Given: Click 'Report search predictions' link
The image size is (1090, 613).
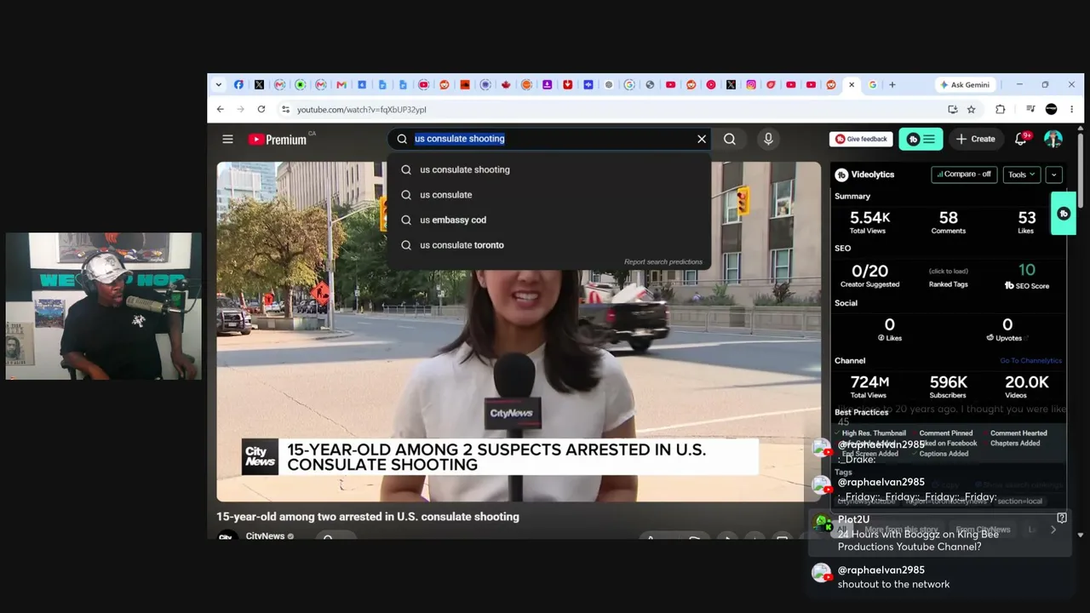Looking at the screenshot, I should [663, 262].
